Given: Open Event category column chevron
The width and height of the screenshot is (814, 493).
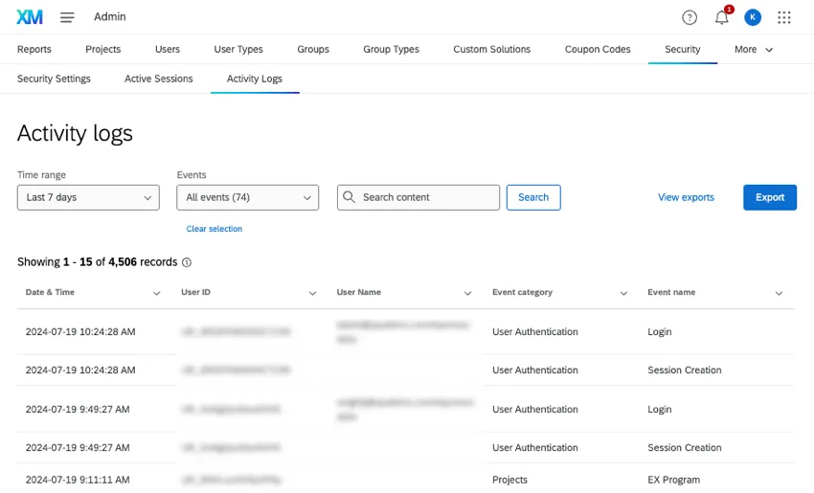Looking at the screenshot, I should click(623, 293).
